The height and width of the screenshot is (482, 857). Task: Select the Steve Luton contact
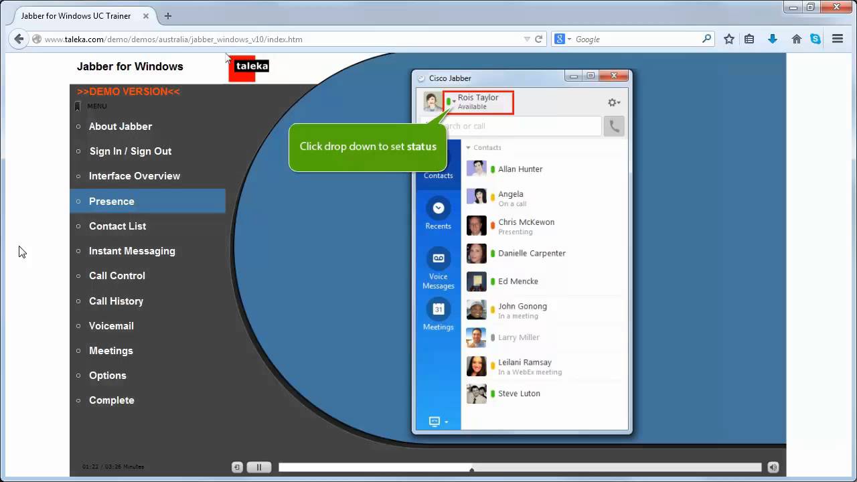(x=544, y=394)
